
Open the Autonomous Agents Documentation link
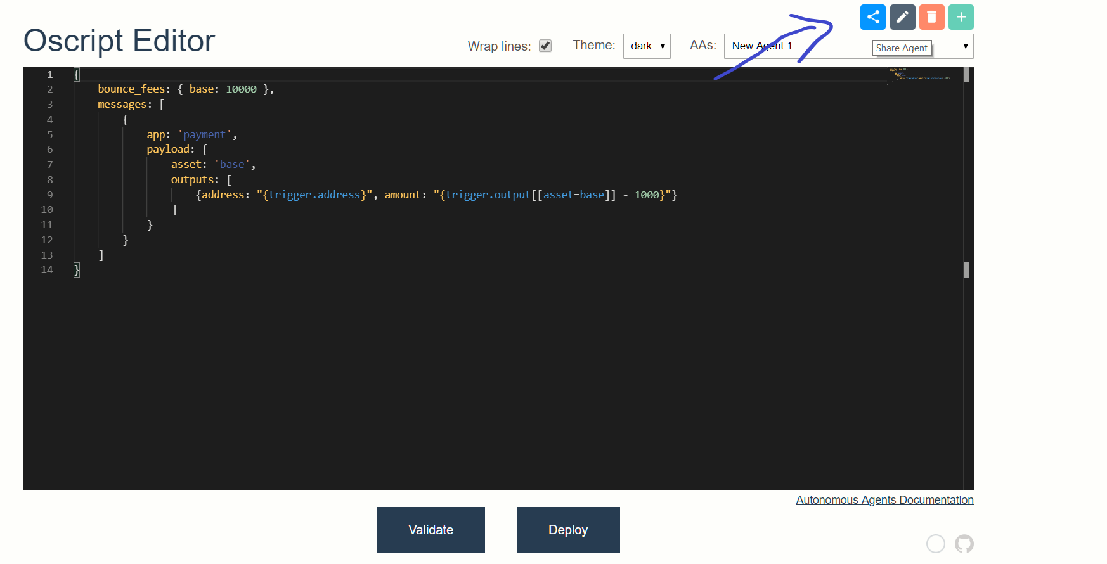tap(884, 500)
